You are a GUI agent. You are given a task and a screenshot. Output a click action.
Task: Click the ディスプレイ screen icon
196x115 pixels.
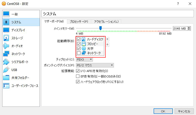pyautogui.click(x=6, y=30)
